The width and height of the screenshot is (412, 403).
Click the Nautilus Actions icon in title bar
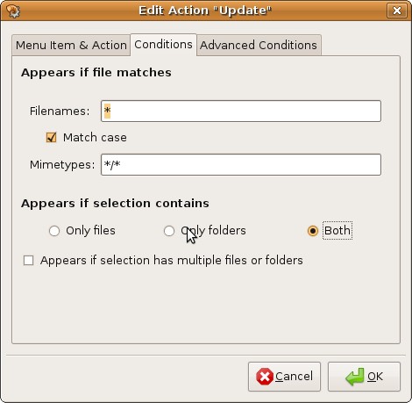(x=13, y=11)
